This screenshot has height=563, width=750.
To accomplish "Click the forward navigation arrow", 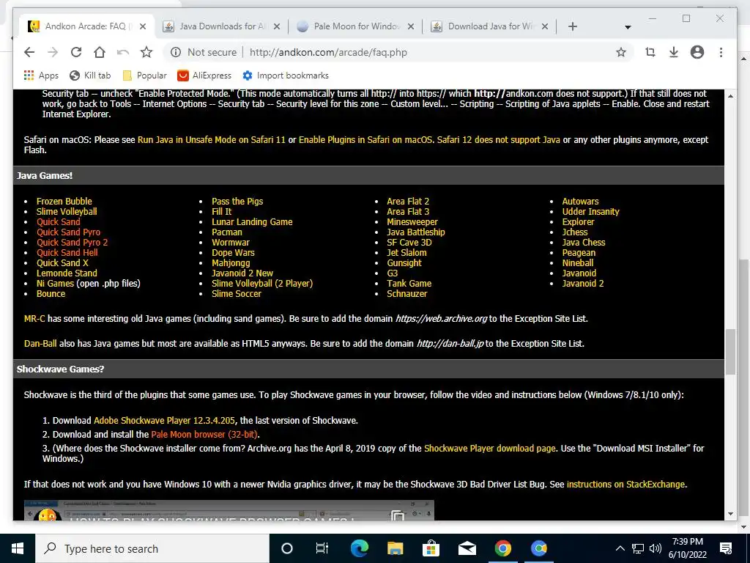I will (53, 52).
